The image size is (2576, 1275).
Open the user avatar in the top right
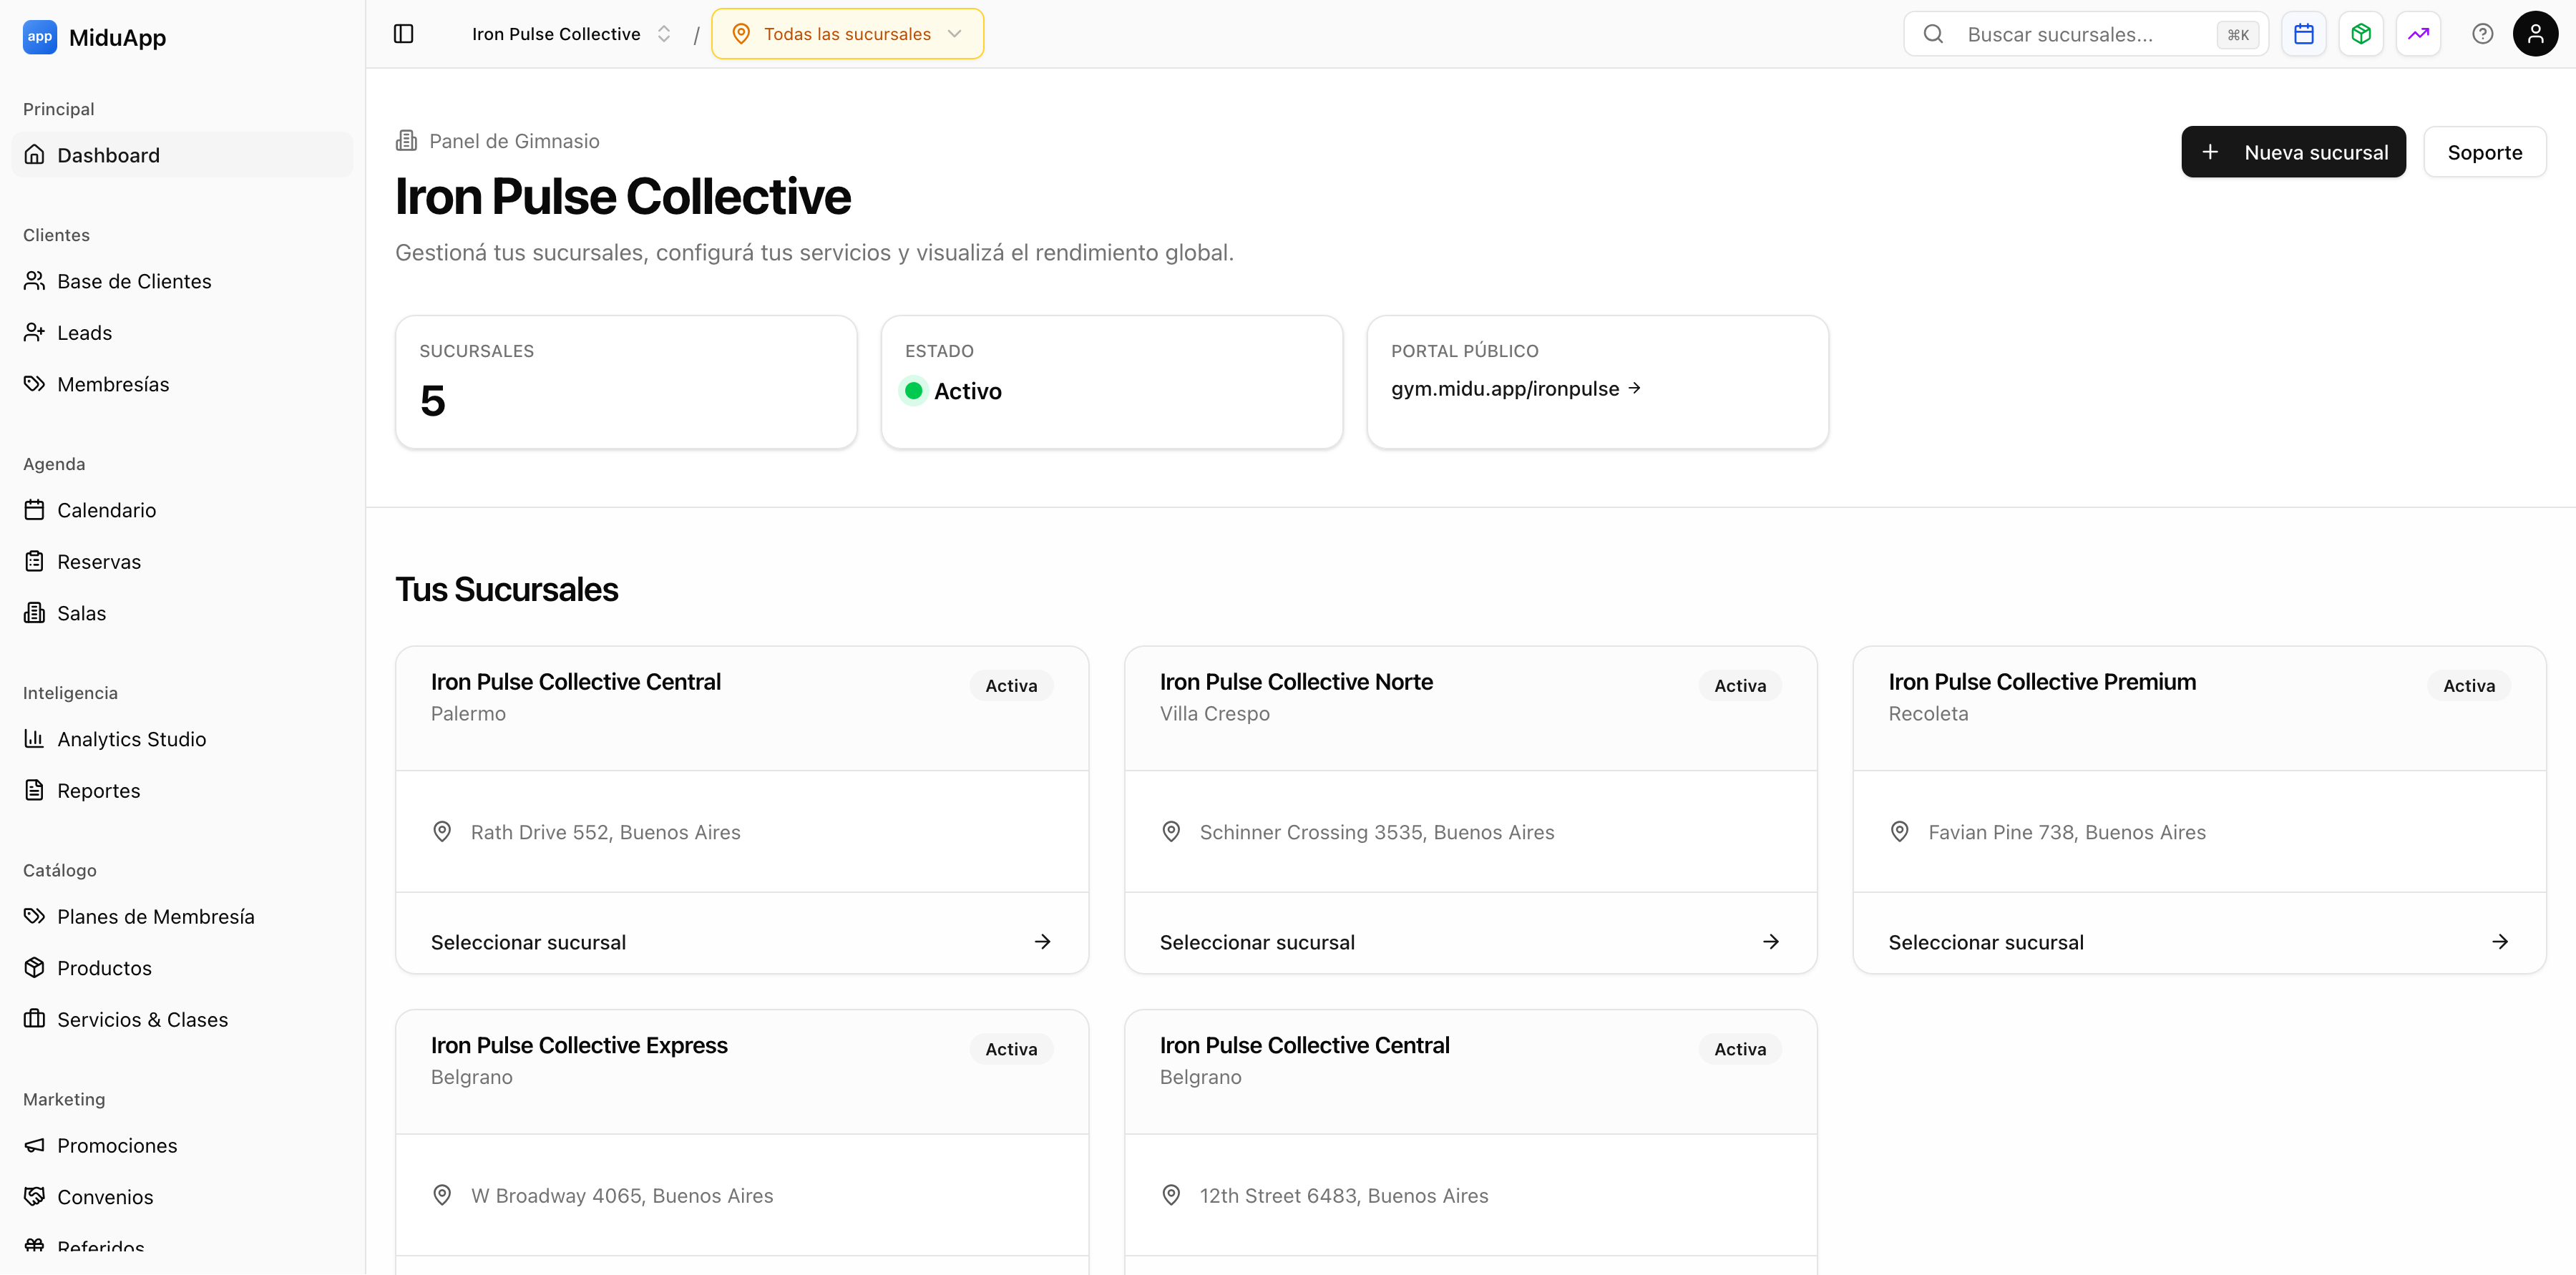pos(2537,33)
